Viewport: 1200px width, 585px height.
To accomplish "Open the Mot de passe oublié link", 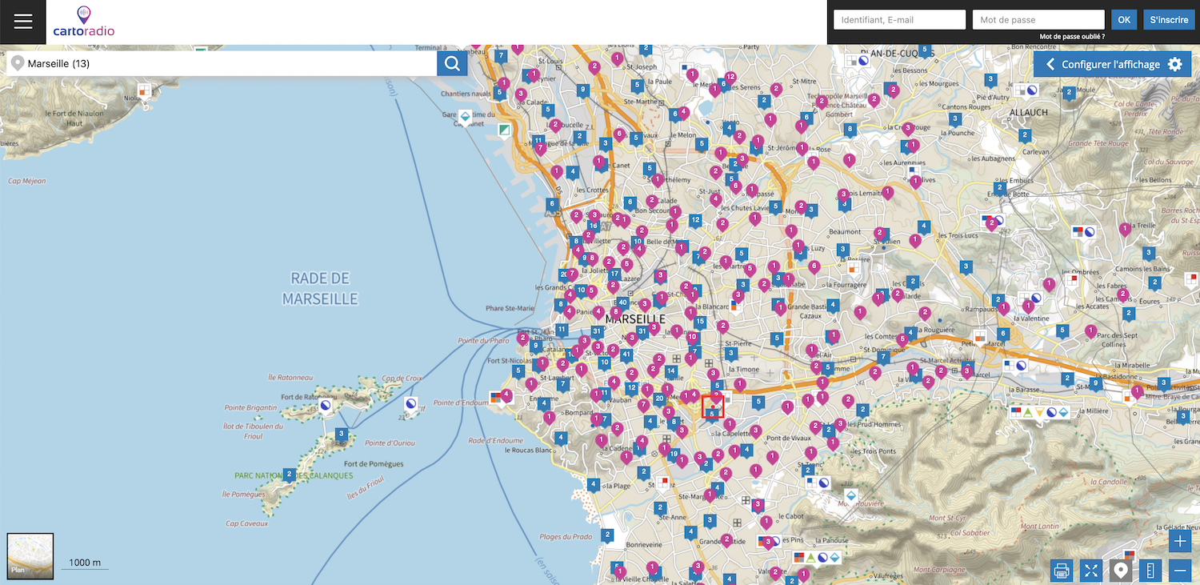I will tap(1072, 37).
